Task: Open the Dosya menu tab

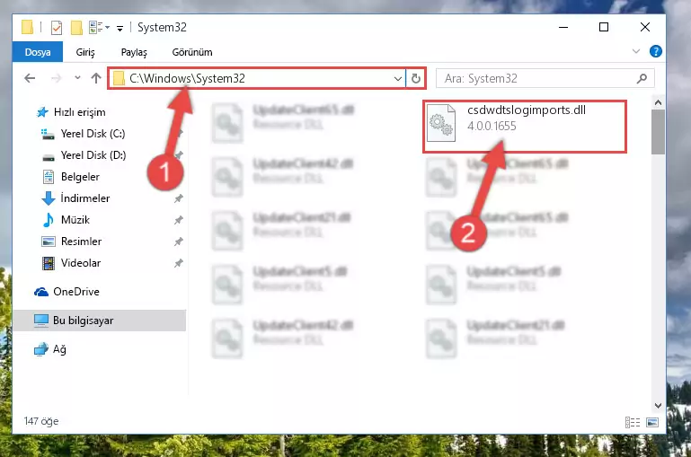Action: tap(38, 52)
